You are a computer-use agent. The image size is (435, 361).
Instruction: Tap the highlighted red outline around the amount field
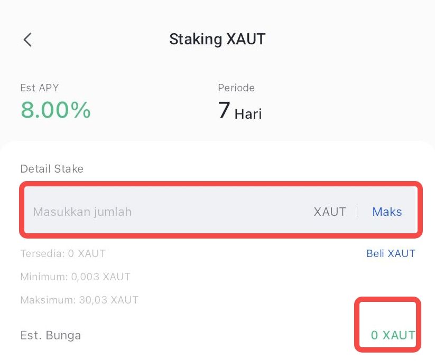tap(220, 185)
